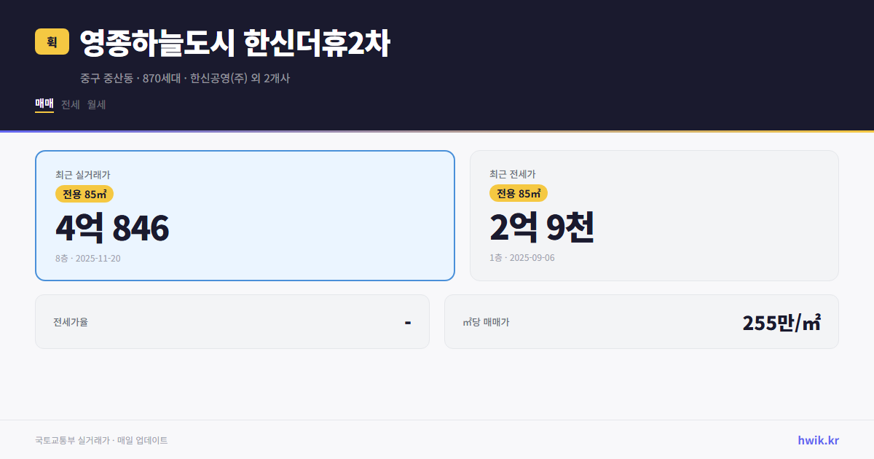This screenshot has height=459, width=874.
Task: Select the 1층 · 2025-09-06 transaction detail
Action: click(x=521, y=257)
